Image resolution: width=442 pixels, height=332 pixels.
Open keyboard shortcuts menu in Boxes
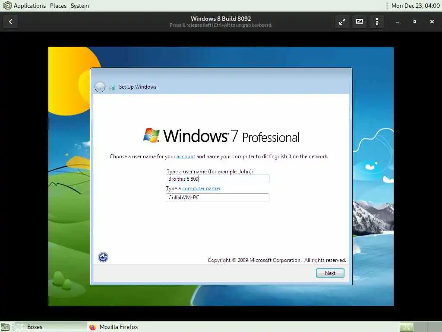(360, 22)
